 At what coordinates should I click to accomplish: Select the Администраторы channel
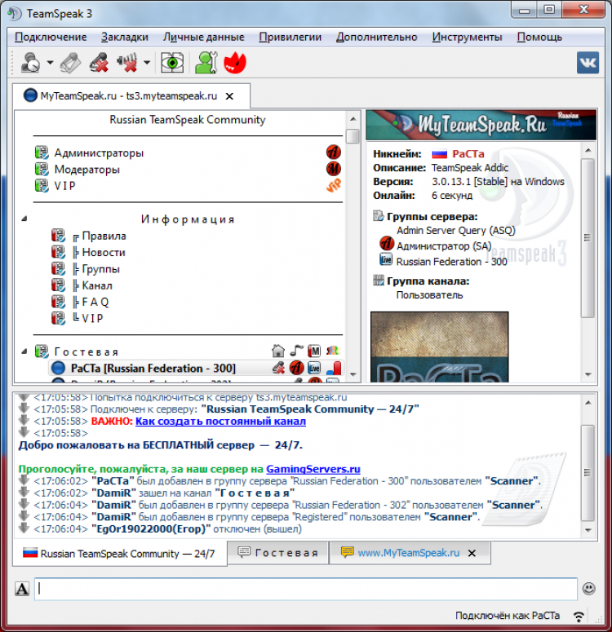pos(99,152)
